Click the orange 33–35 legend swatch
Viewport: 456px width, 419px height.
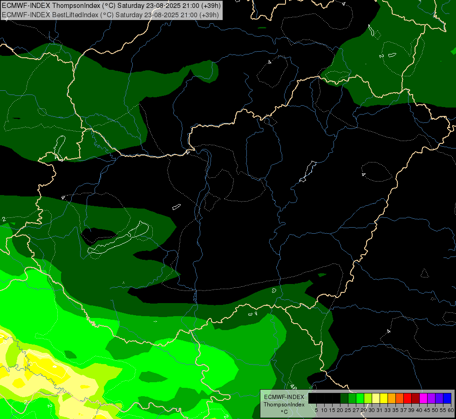(392, 398)
